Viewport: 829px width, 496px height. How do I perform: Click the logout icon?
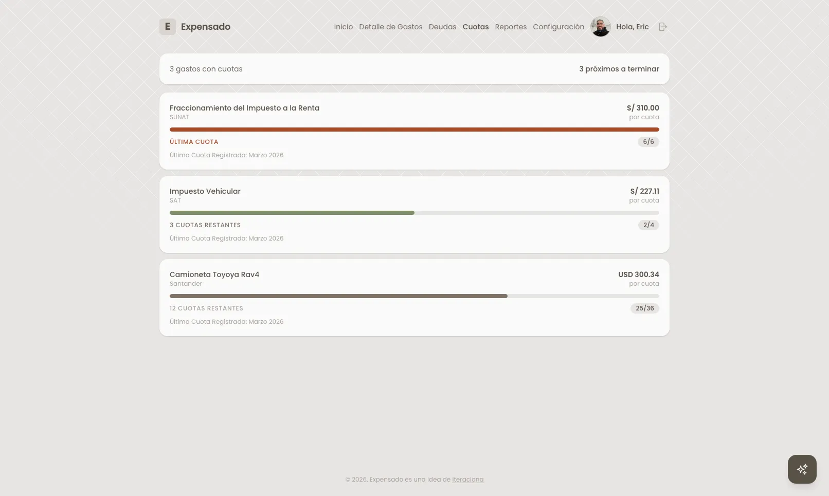tap(663, 27)
